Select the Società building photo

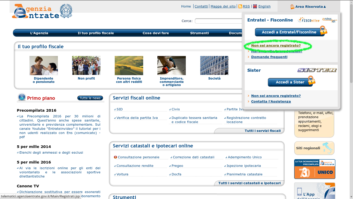(x=214, y=66)
